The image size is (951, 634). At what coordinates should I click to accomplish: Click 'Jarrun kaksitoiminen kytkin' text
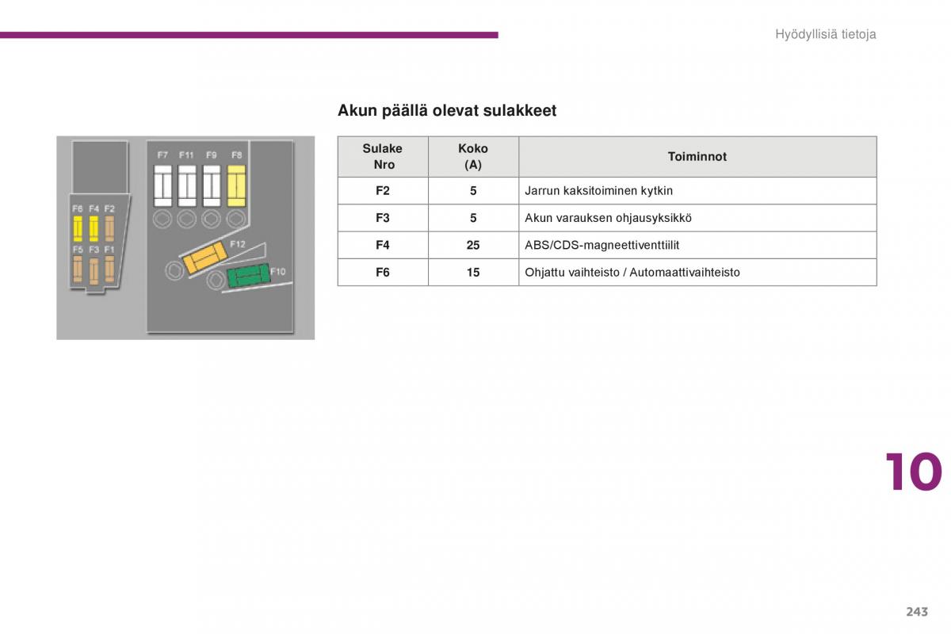coord(598,191)
